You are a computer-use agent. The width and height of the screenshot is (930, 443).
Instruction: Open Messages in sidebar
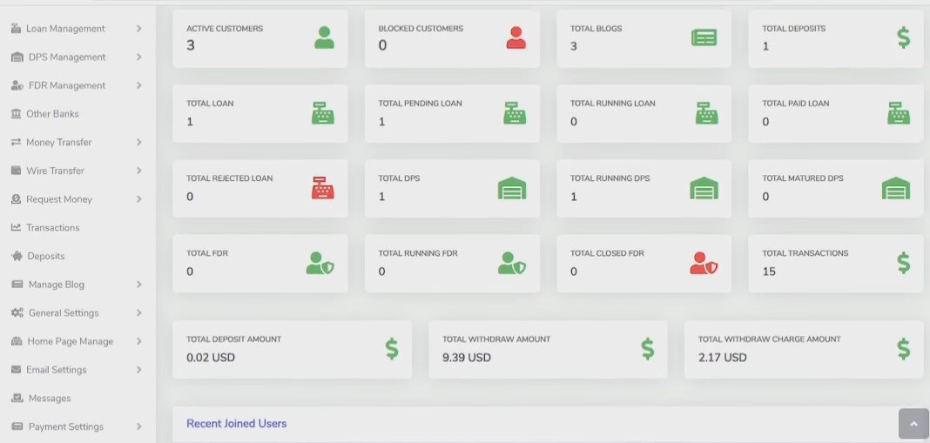(x=50, y=398)
